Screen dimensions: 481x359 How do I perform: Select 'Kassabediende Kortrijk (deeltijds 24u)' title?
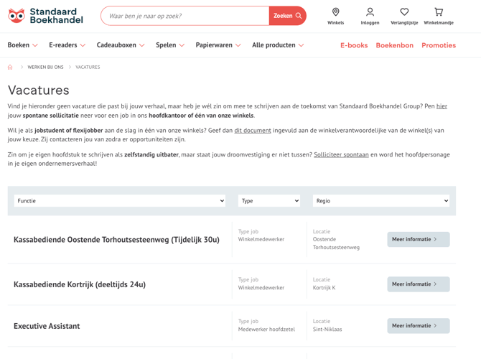click(80, 284)
